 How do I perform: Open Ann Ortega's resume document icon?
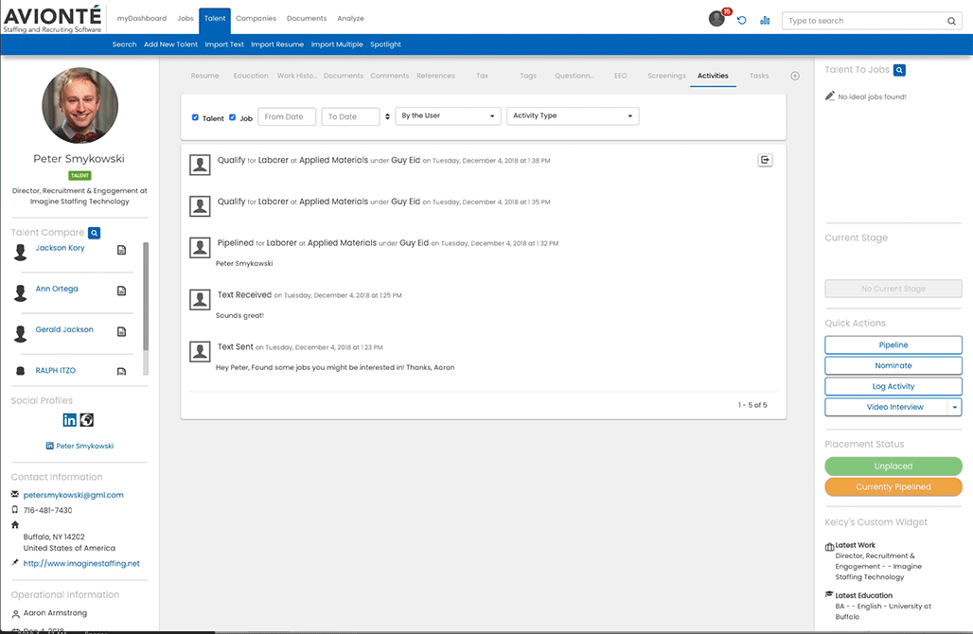coord(121,291)
